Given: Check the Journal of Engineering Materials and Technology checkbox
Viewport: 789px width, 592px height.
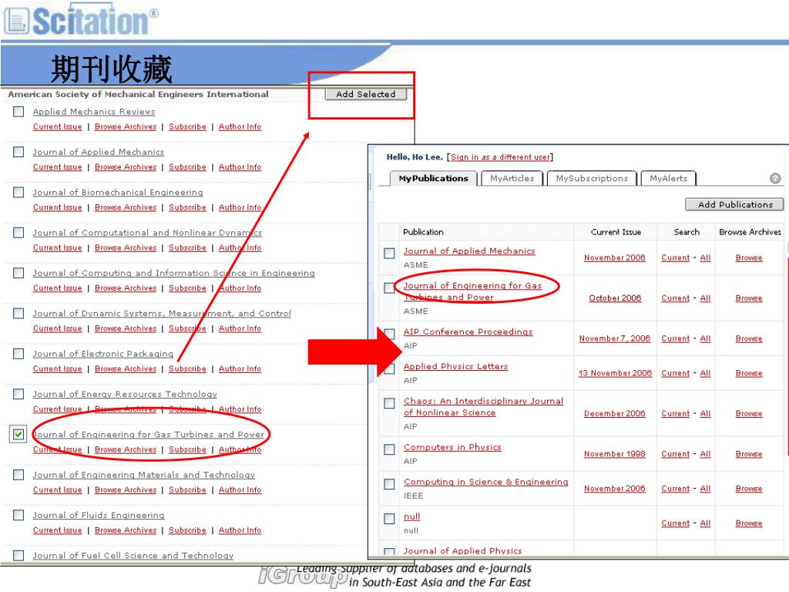Looking at the screenshot, I should click(x=18, y=474).
